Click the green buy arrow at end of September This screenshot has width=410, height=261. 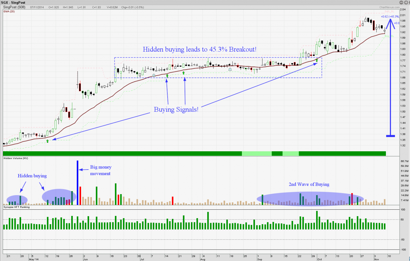317,60
